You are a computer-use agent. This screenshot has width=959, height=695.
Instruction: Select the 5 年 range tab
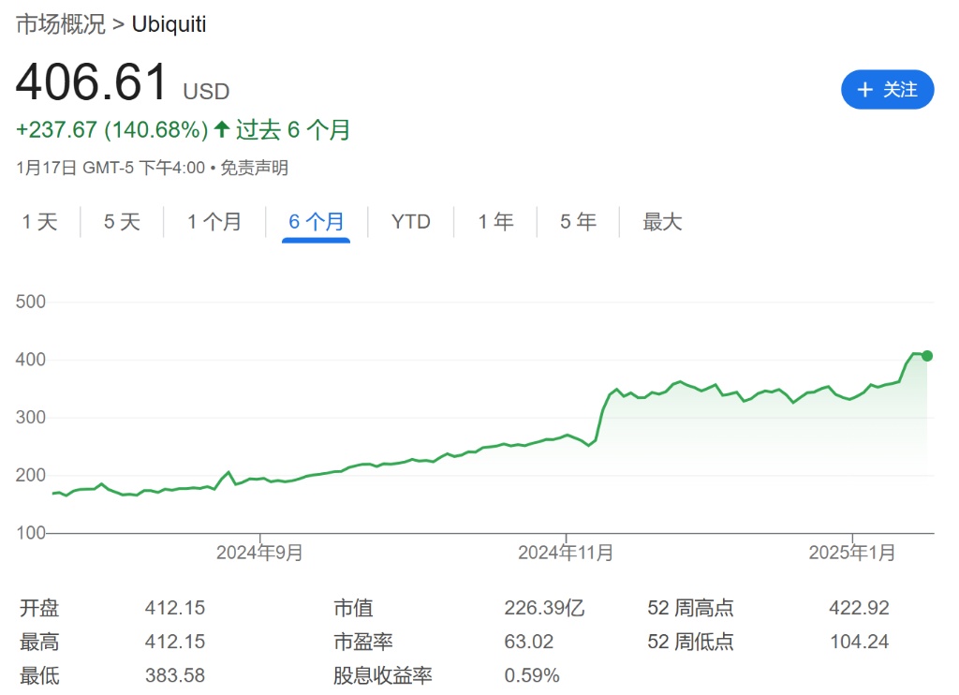[x=578, y=222]
